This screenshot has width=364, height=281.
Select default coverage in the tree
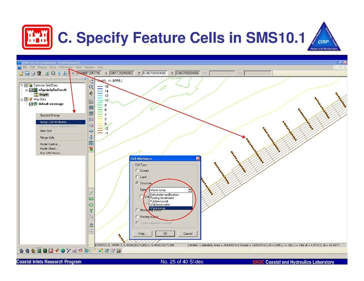pyautogui.click(x=51, y=104)
